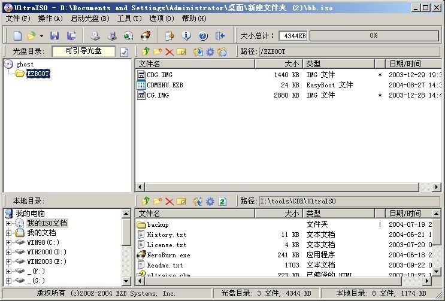
Task: Open help with question mark icon
Action: pyautogui.click(x=203, y=36)
